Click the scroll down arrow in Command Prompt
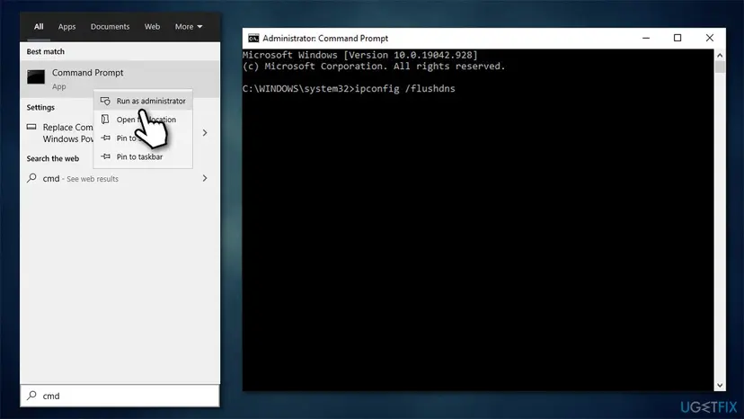The width and height of the screenshot is (744, 419). pos(720,385)
